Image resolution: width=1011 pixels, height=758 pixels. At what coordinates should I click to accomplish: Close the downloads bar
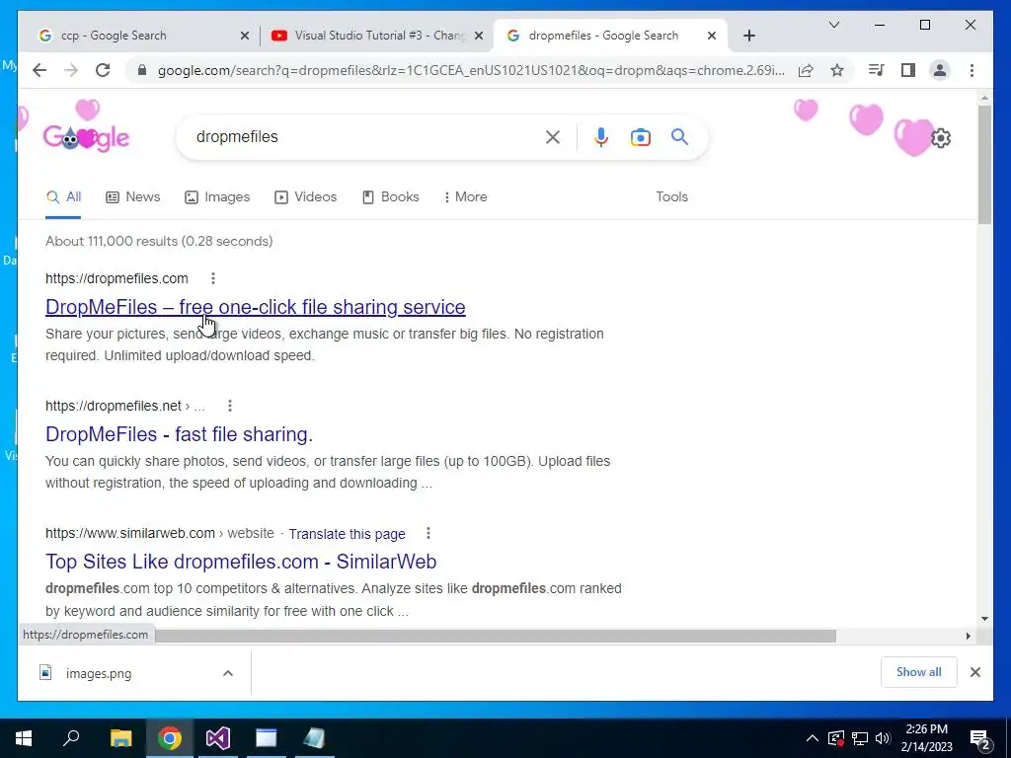pyautogui.click(x=974, y=672)
